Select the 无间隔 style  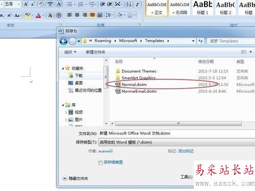tap(180, 8)
